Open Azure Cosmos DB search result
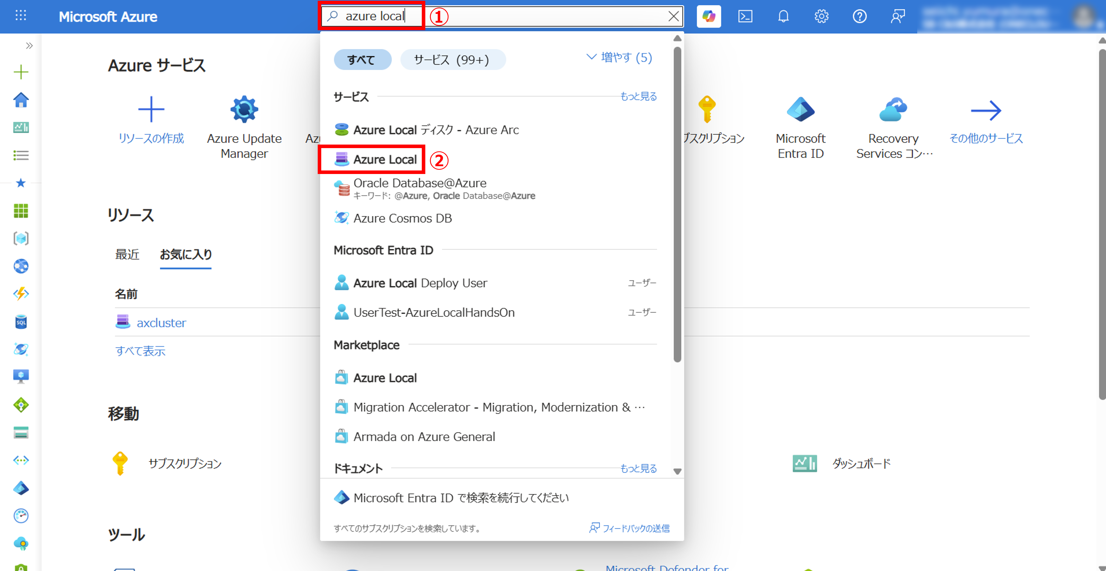The image size is (1106, 571). click(495, 218)
